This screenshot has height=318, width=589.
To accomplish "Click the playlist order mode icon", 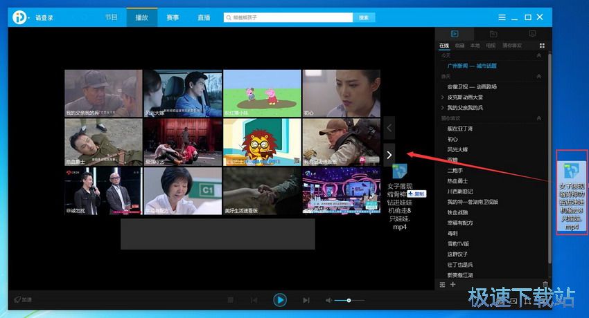I will tap(443, 285).
